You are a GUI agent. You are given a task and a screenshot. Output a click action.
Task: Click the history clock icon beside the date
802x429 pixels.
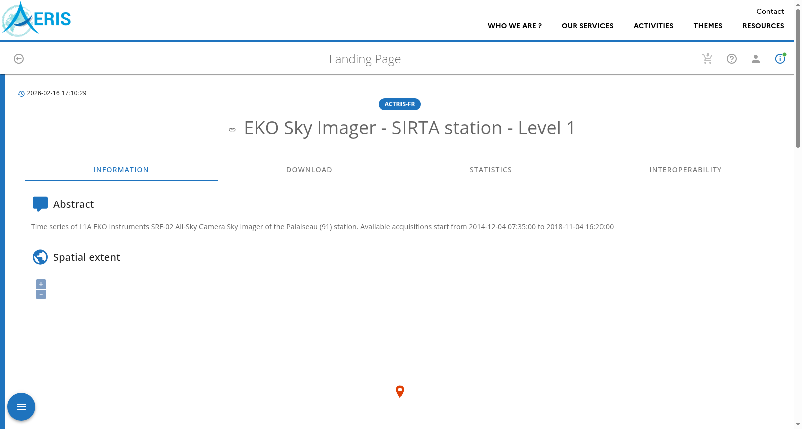tap(21, 94)
